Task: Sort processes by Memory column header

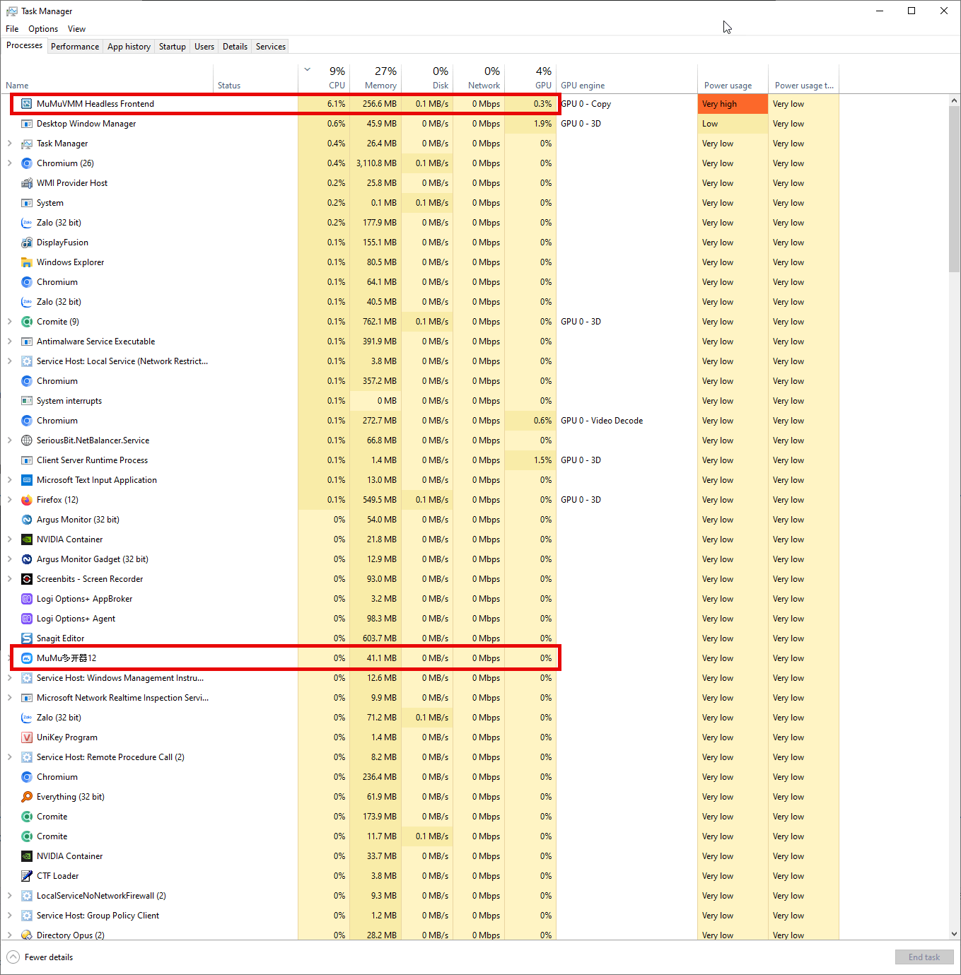Action: [x=376, y=78]
